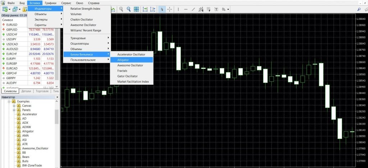The image size is (368, 168).
Task: Select the horizontal line tool
Action: tap(186, 9)
